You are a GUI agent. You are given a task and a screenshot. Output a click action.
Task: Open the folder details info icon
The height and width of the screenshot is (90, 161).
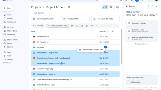pos(117,7)
